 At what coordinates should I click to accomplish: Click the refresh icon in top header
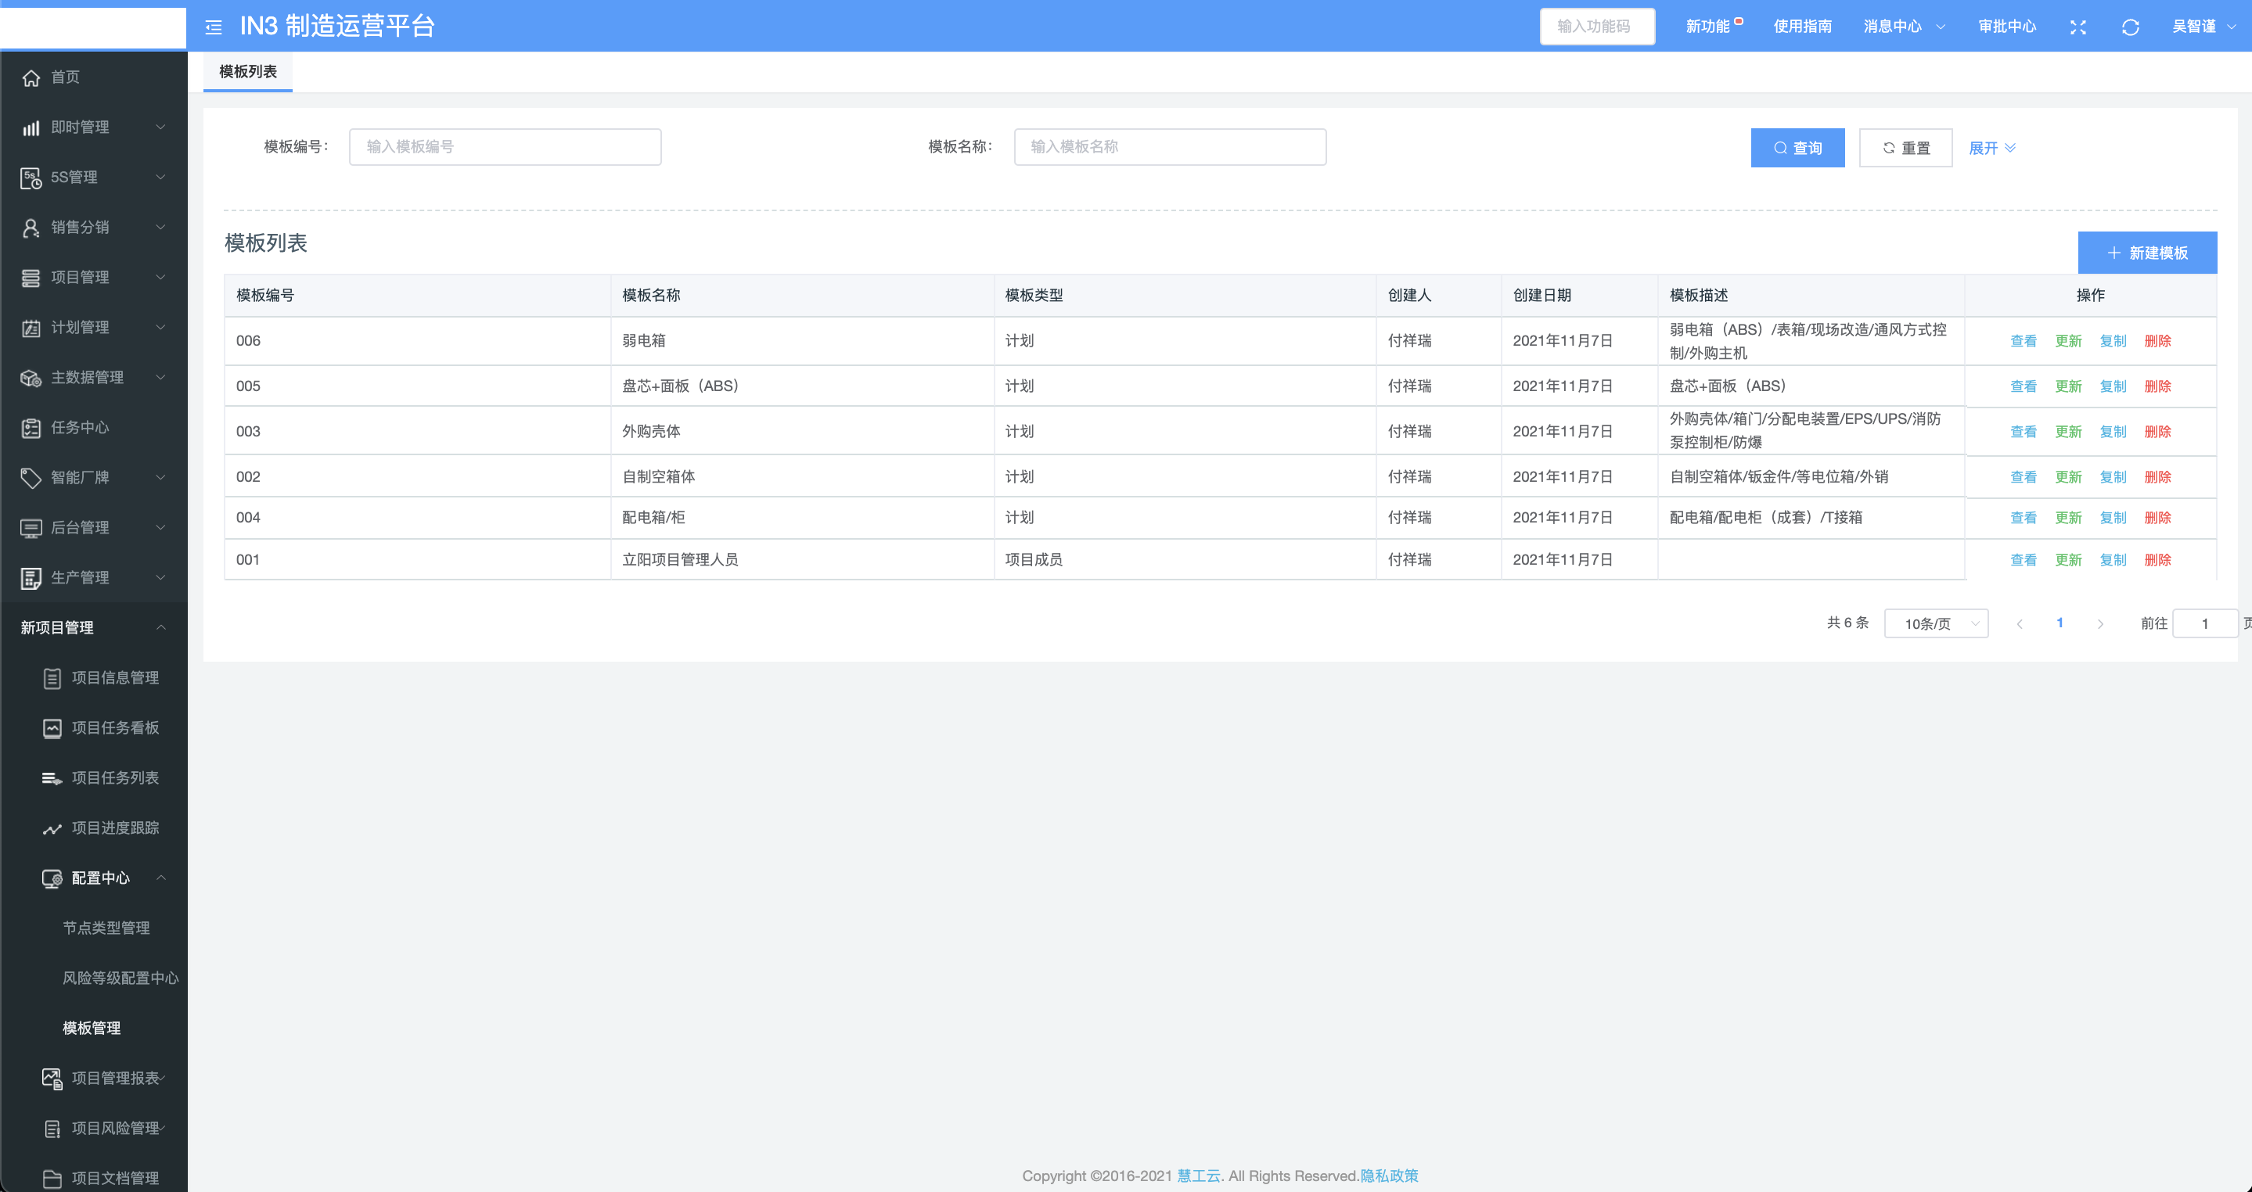click(x=2130, y=27)
